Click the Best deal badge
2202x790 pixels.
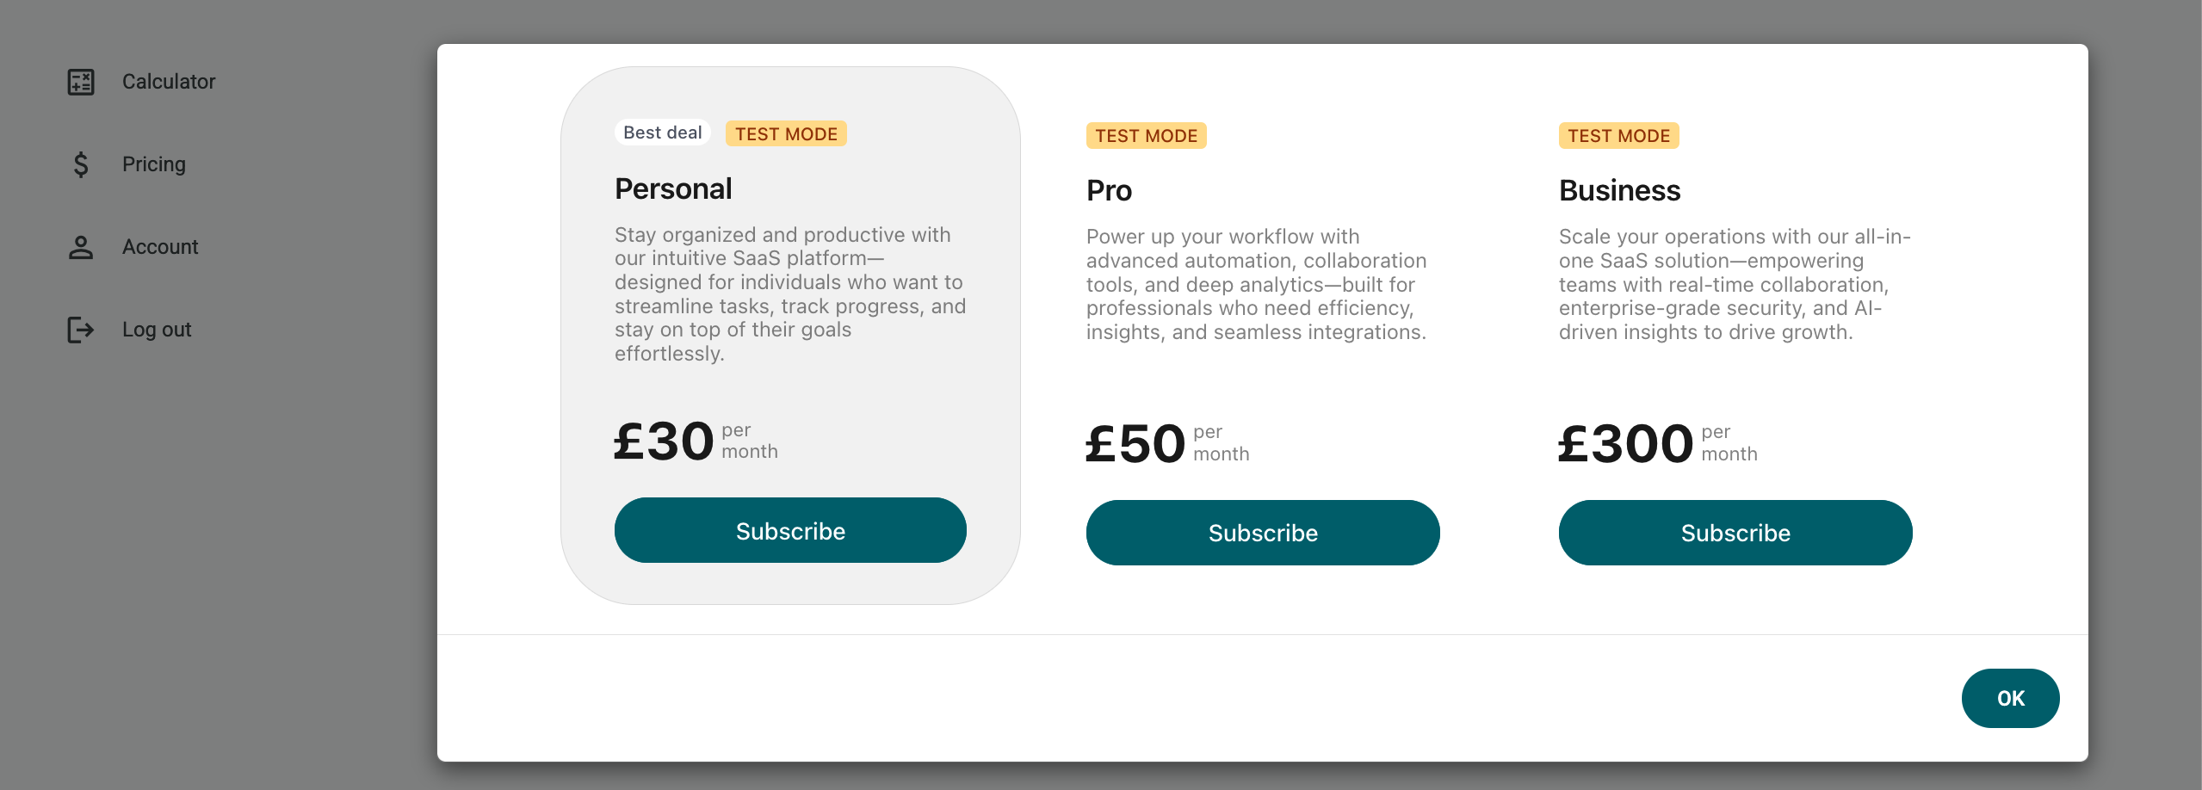(661, 132)
